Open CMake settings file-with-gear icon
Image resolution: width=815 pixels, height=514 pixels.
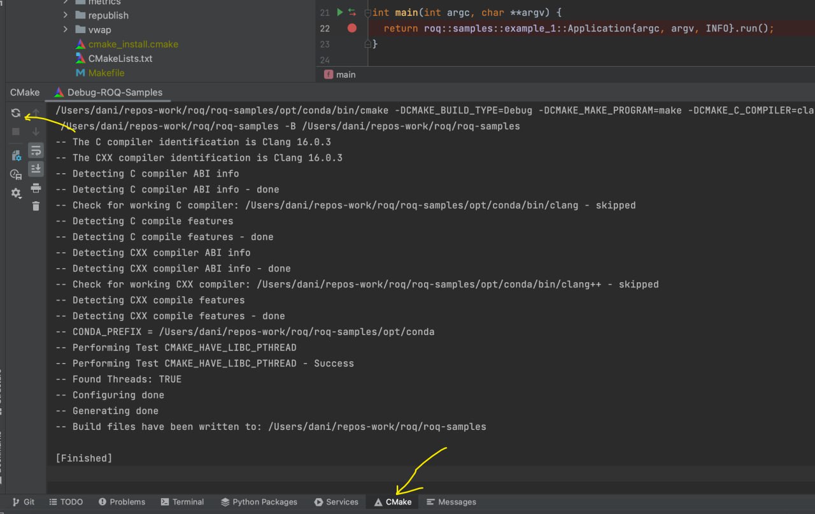[x=16, y=155]
